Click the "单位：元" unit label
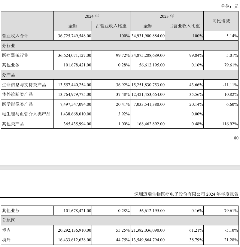This screenshot has width=240, height=247. pos(229,6)
